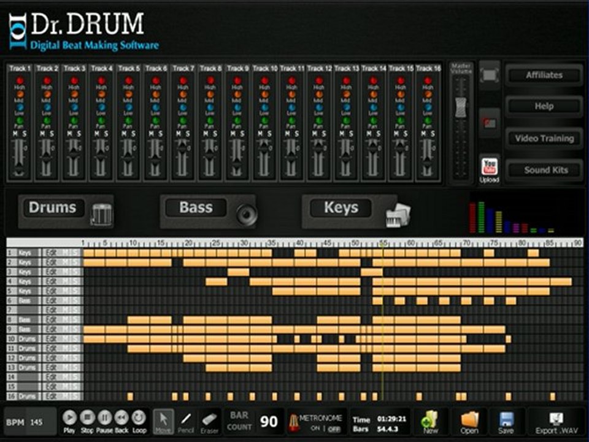Click Track 2 orange Mid knob
The image size is (589, 442).
click(47, 95)
